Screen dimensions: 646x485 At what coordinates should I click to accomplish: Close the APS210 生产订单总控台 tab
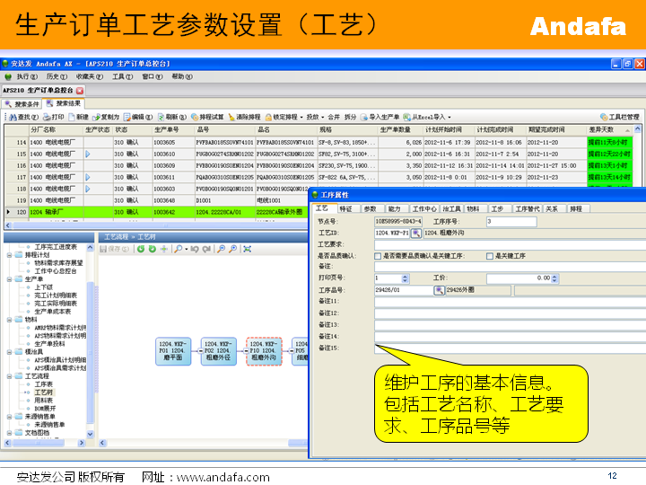pos(80,91)
